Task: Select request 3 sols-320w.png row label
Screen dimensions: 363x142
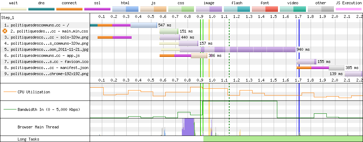Action: pos(46,37)
